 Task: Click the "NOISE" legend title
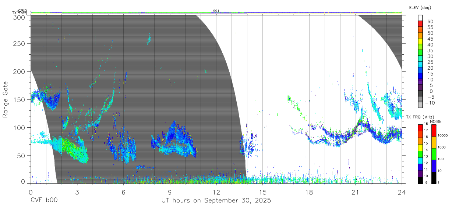(x=436, y=121)
